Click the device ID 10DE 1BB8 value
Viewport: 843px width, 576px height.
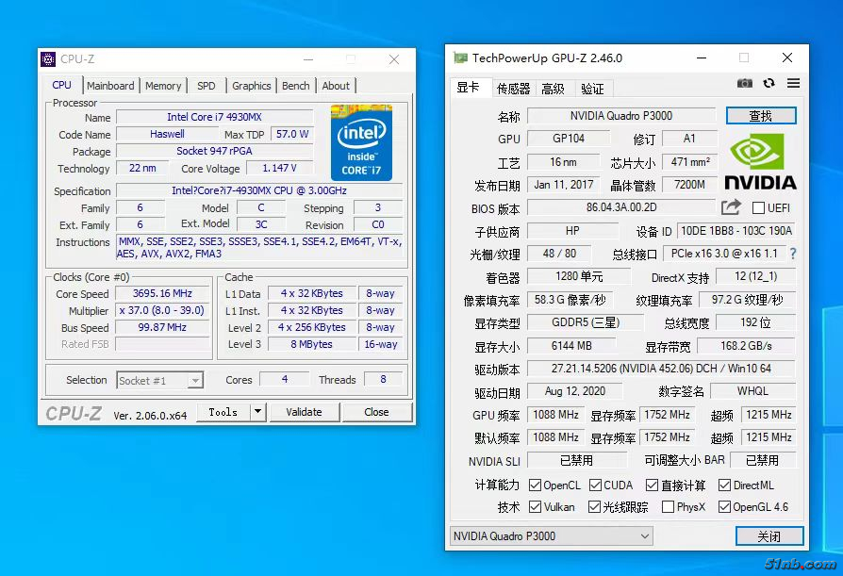click(x=736, y=231)
